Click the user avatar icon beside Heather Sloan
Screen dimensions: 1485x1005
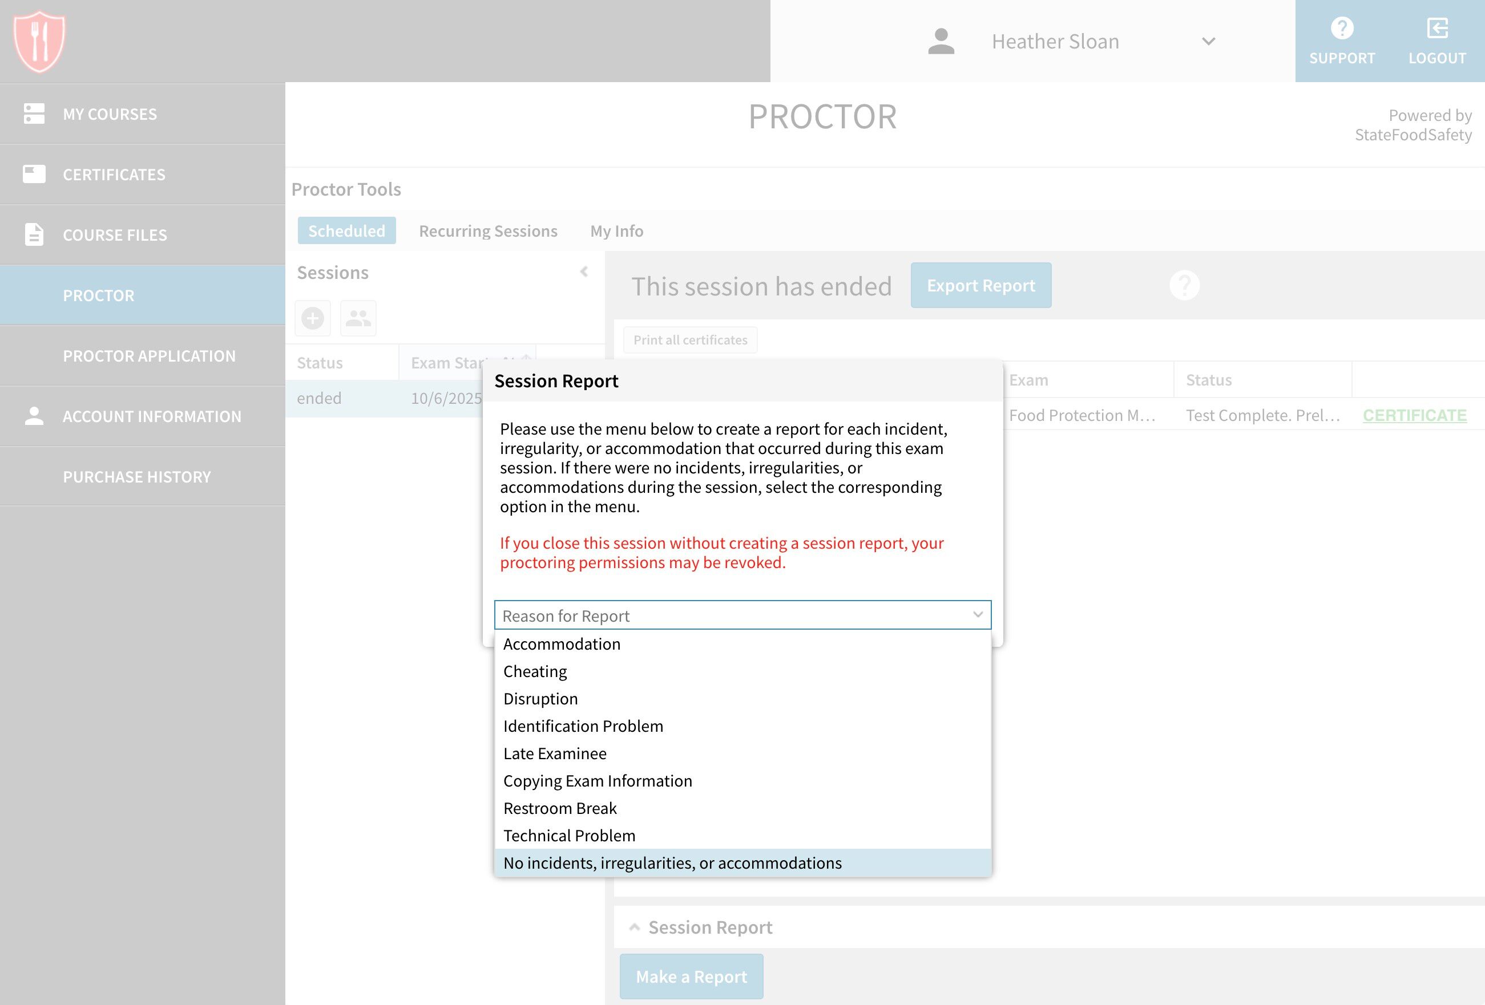[x=941, y=42]
